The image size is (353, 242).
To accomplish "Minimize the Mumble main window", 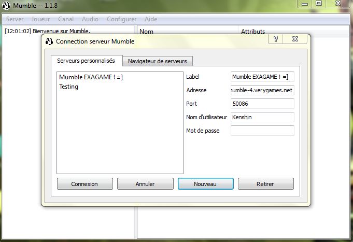I will (x=305, y=4).
